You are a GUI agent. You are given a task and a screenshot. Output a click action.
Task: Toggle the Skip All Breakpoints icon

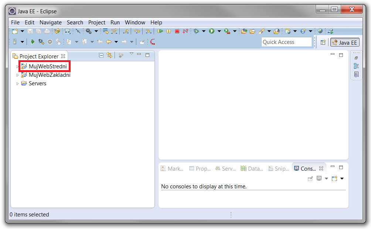pos(78,31)
